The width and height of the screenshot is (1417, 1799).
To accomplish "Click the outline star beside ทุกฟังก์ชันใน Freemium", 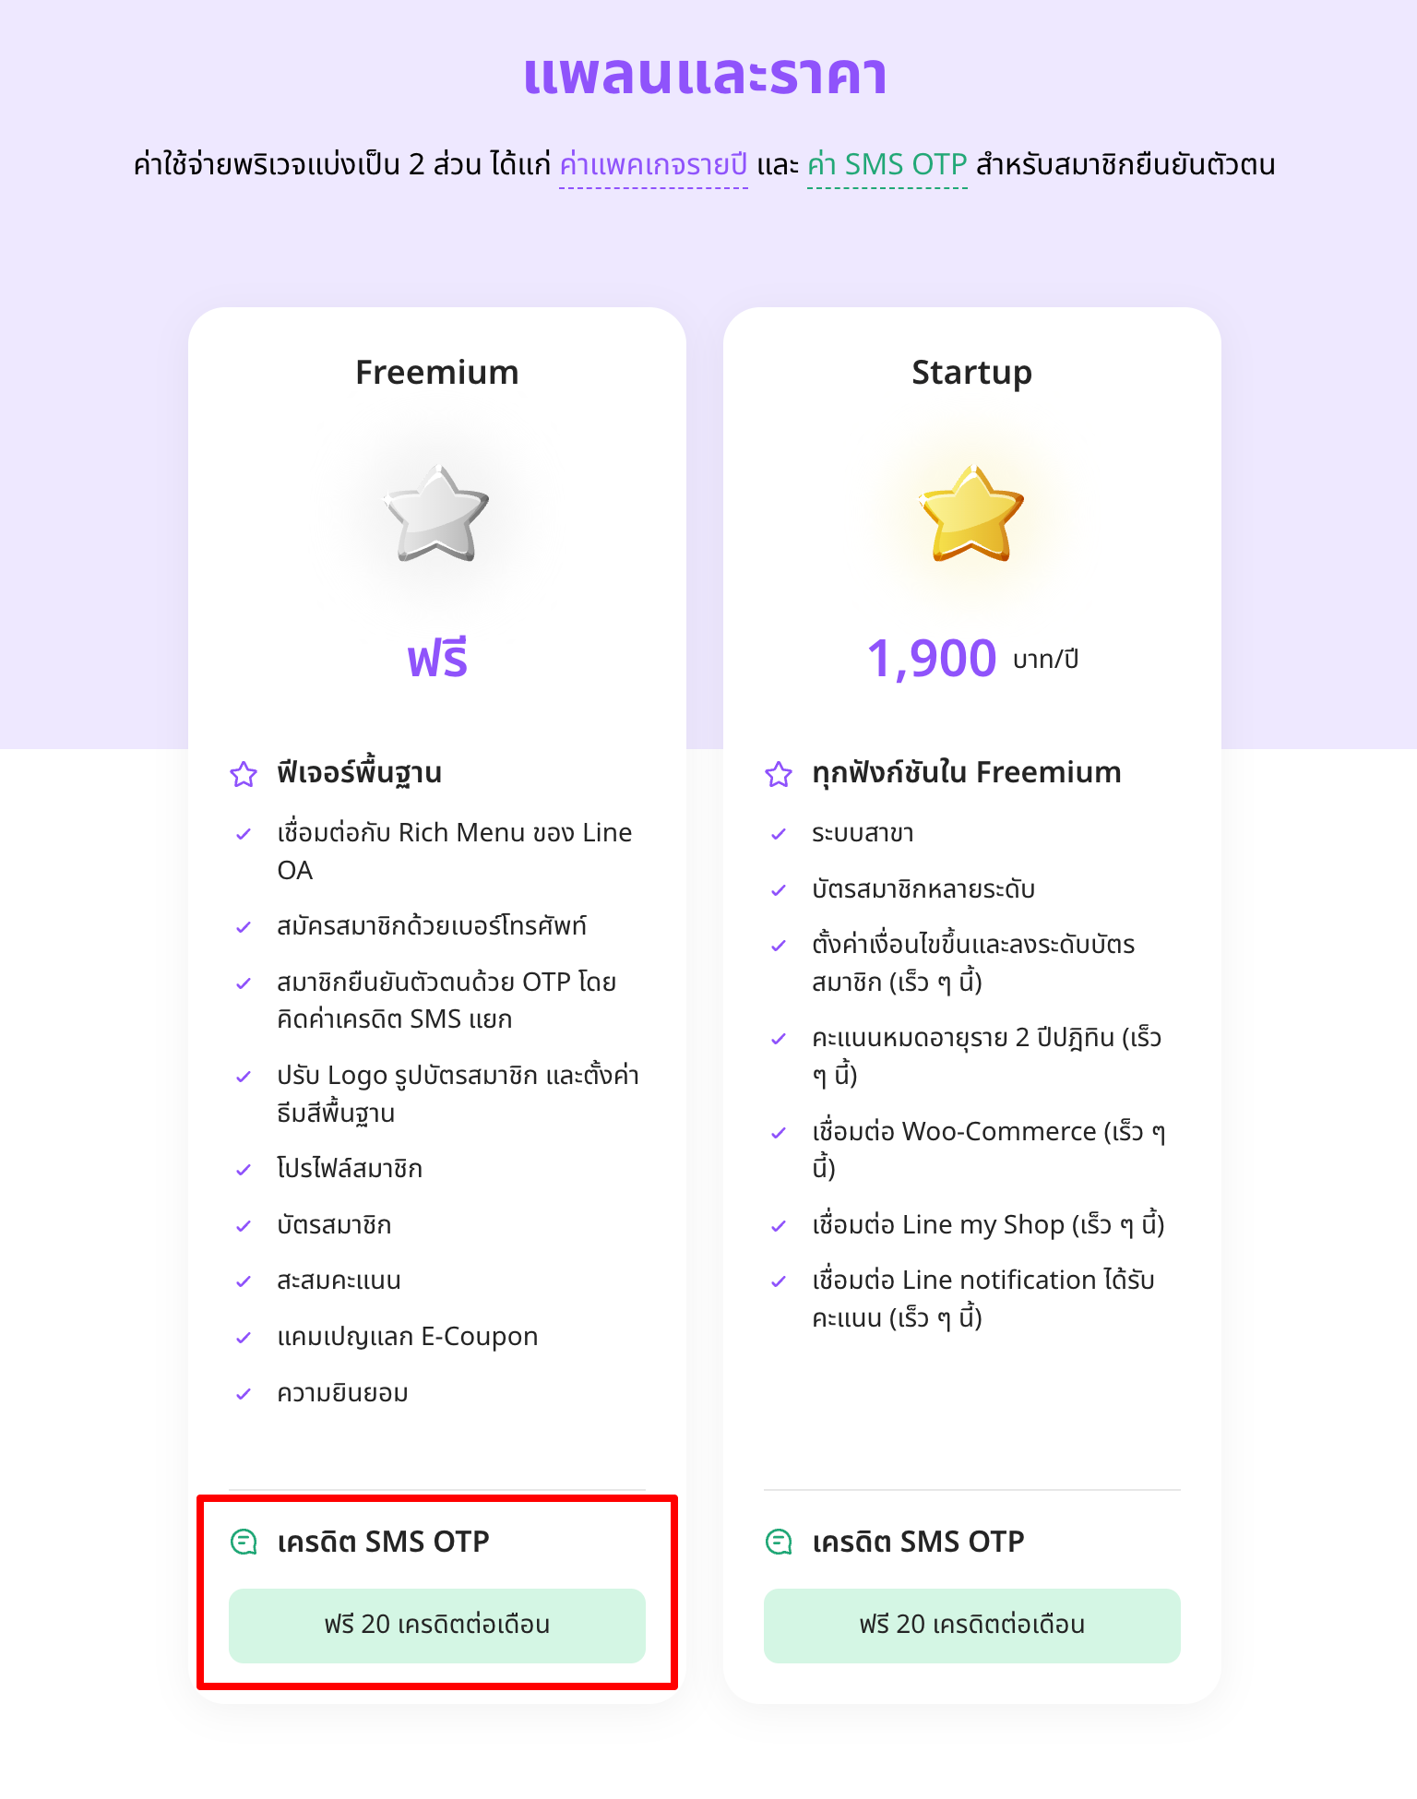I will pos(779,773).
